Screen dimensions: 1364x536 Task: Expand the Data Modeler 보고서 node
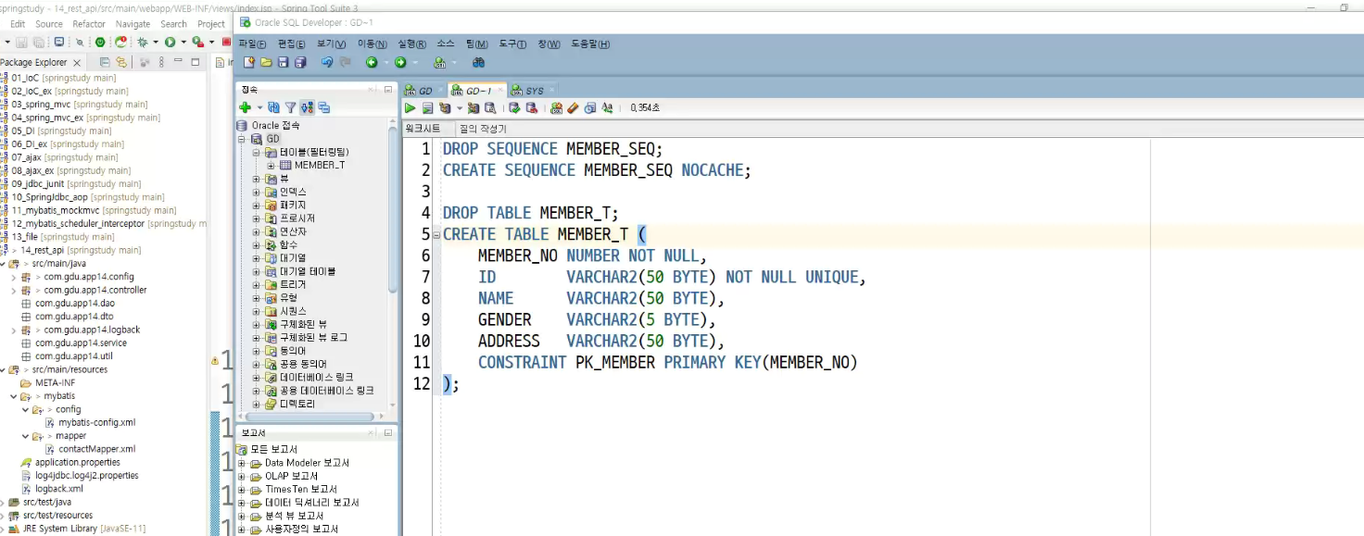tap(243, 463)
